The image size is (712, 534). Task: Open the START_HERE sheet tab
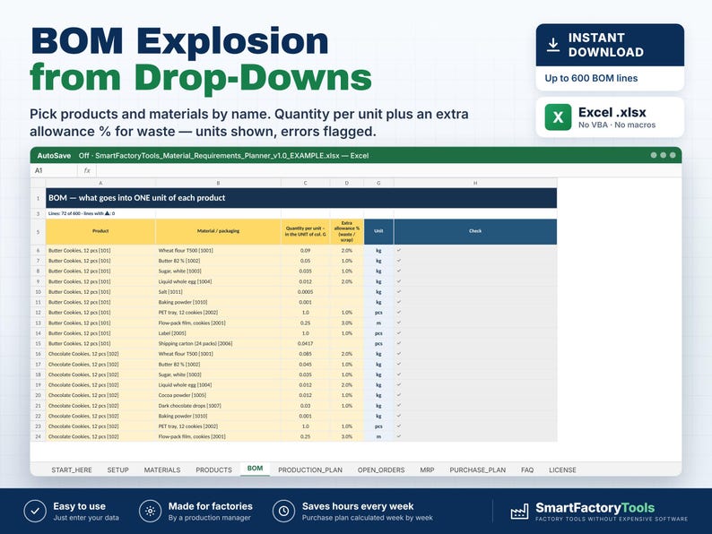point(72,470)
